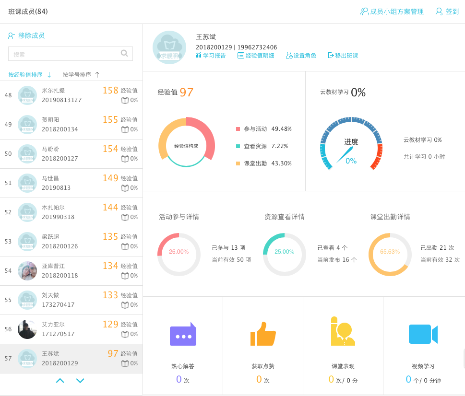Click the 经验值构成 donut chart
Screen dimensions: 465x396
point(186,142)
